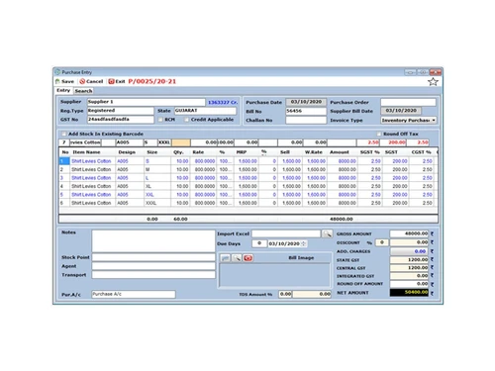This screenshot has width=495, height=371.
Task: Select row 2 item size M
Action: pyautogui.click(x=248, y=169)
